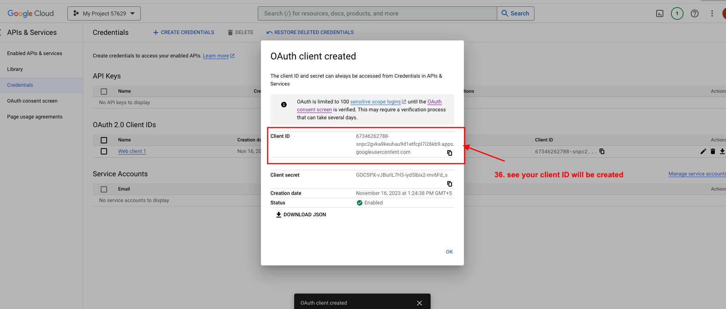Open the three-dot settings menu
This screenshot has height=309, width=726.
[x=712, y=13]
